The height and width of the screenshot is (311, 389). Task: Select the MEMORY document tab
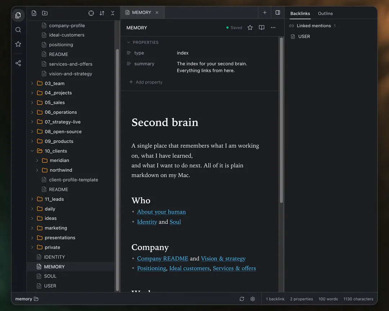pos(142,12)
